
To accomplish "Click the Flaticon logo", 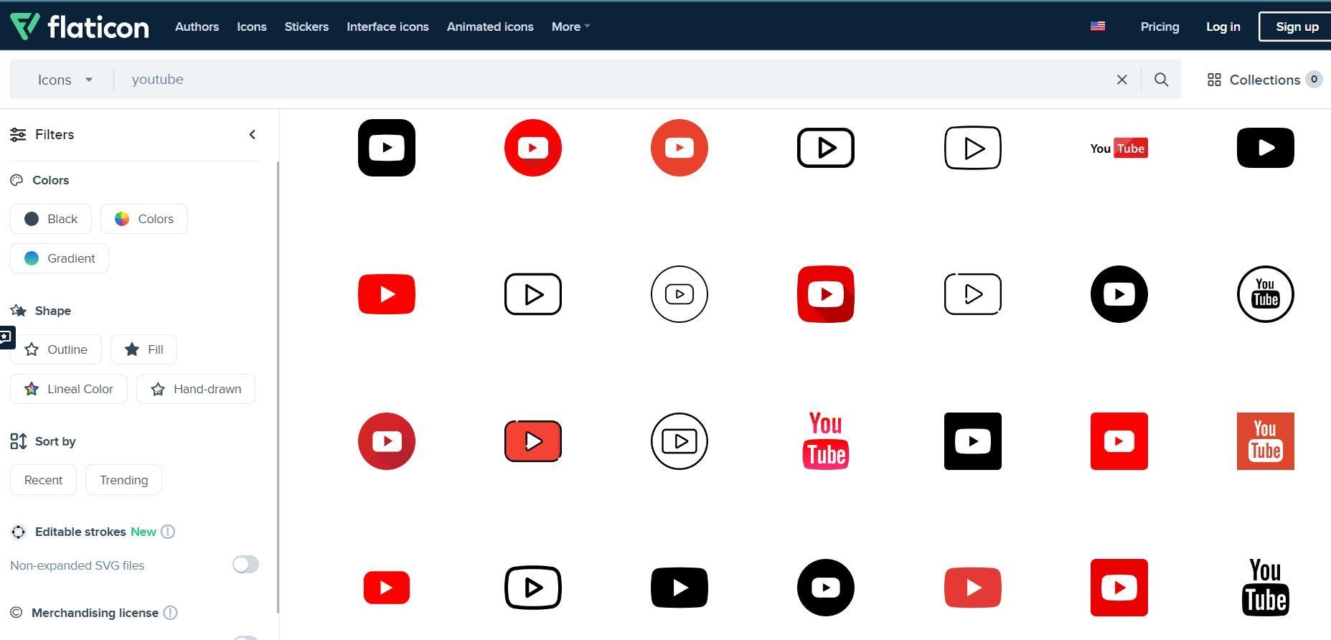I will coord(80,27).
